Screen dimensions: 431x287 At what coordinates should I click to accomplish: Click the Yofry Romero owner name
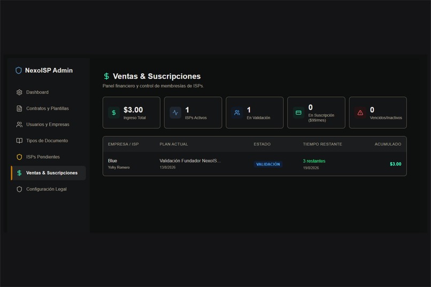(119, 167)
